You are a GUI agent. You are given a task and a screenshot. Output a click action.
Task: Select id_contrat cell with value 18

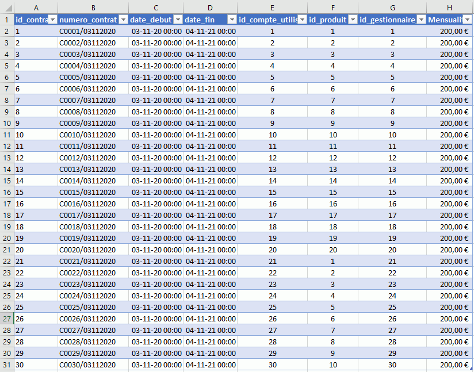click(36, 227)
